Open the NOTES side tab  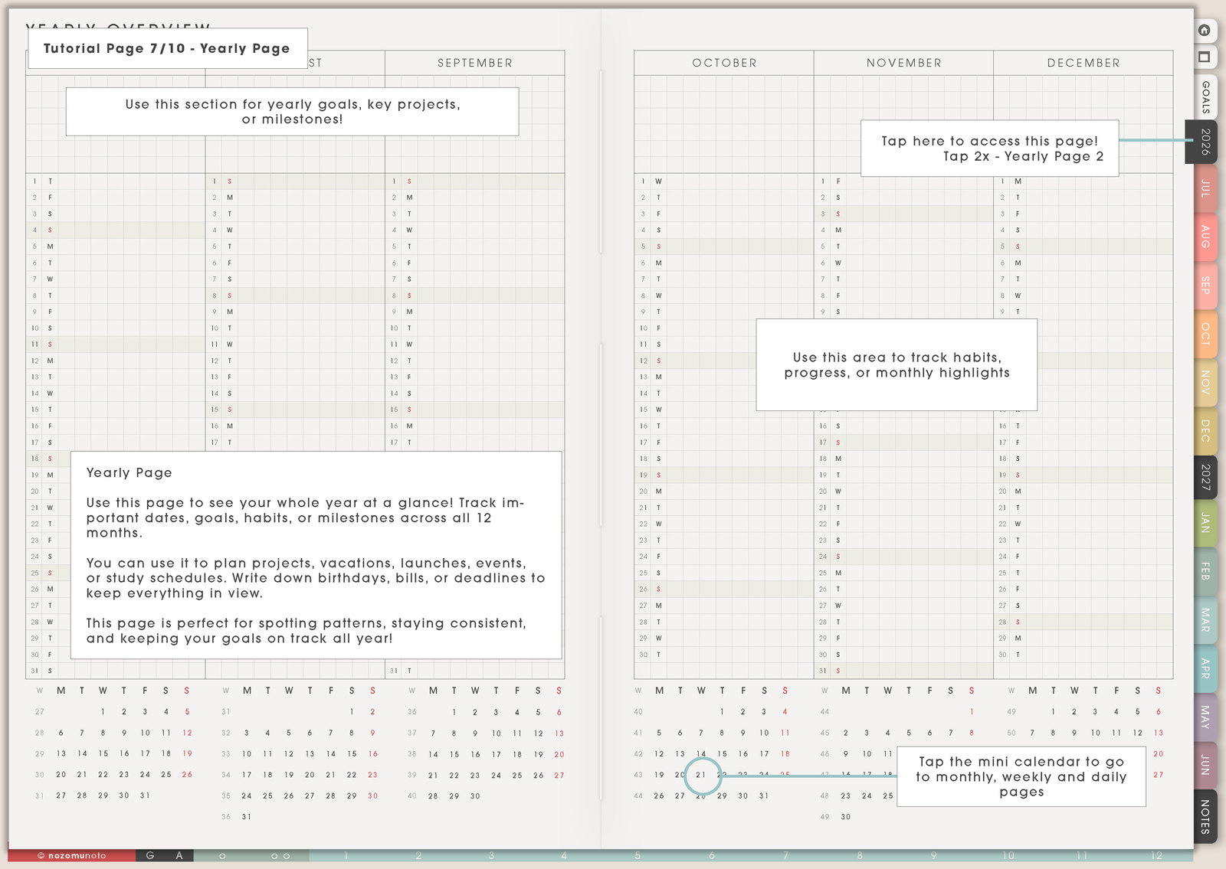pos(1205,816)
